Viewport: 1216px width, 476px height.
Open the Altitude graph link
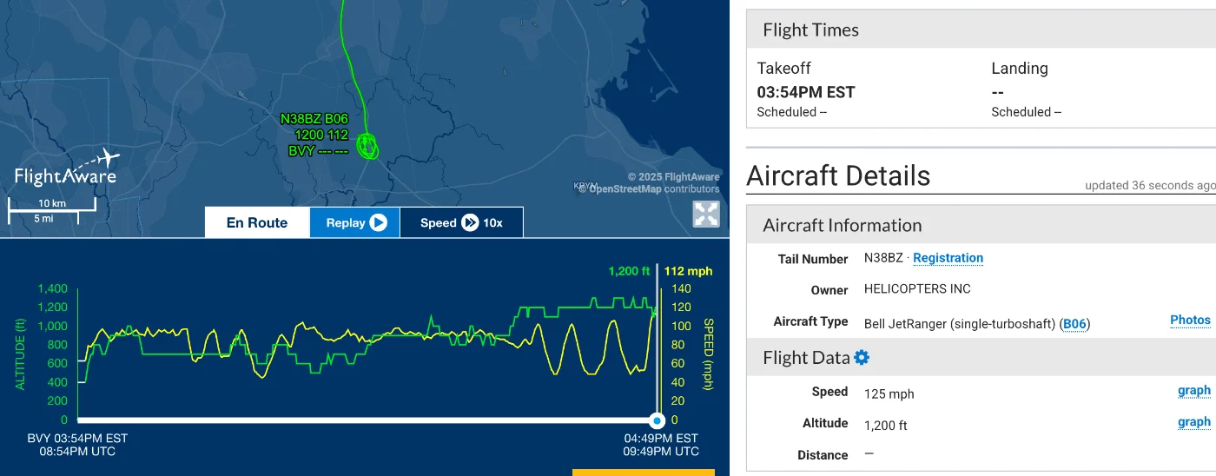(x=1193, y=421)
